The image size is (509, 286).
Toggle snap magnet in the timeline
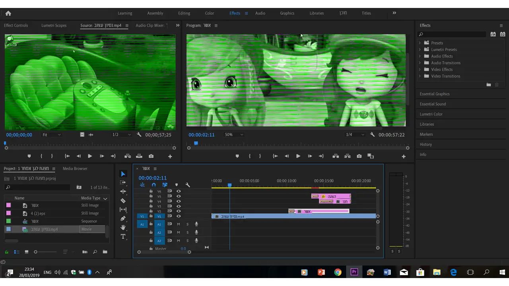click(x=154, y=185)
